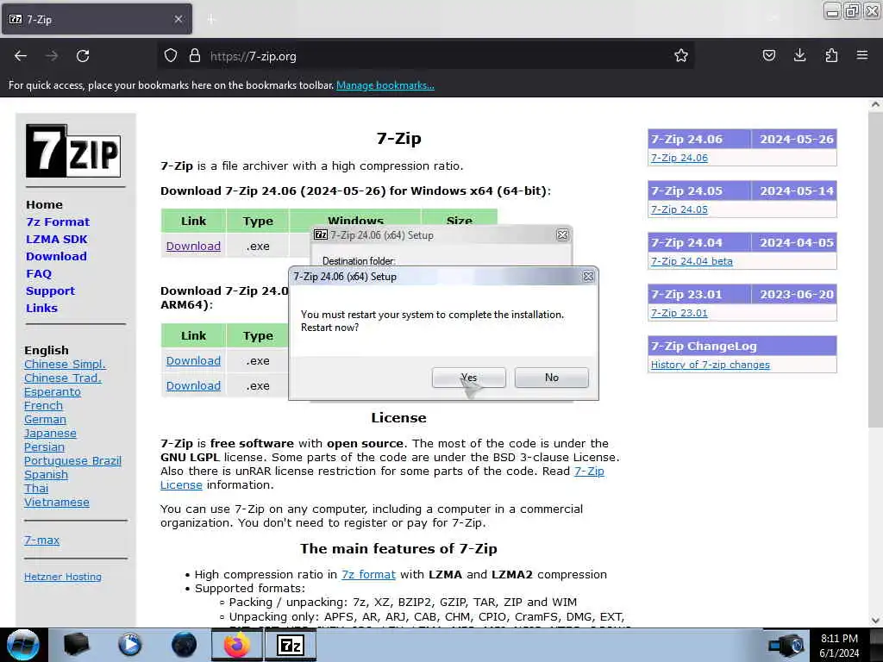
Task: Switch to 7z setup taskbar button
Action: [x=291, y=645]
